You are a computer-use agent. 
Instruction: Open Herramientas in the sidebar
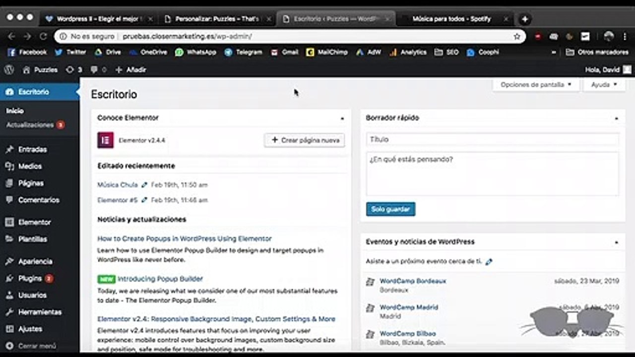coord(40,312)
